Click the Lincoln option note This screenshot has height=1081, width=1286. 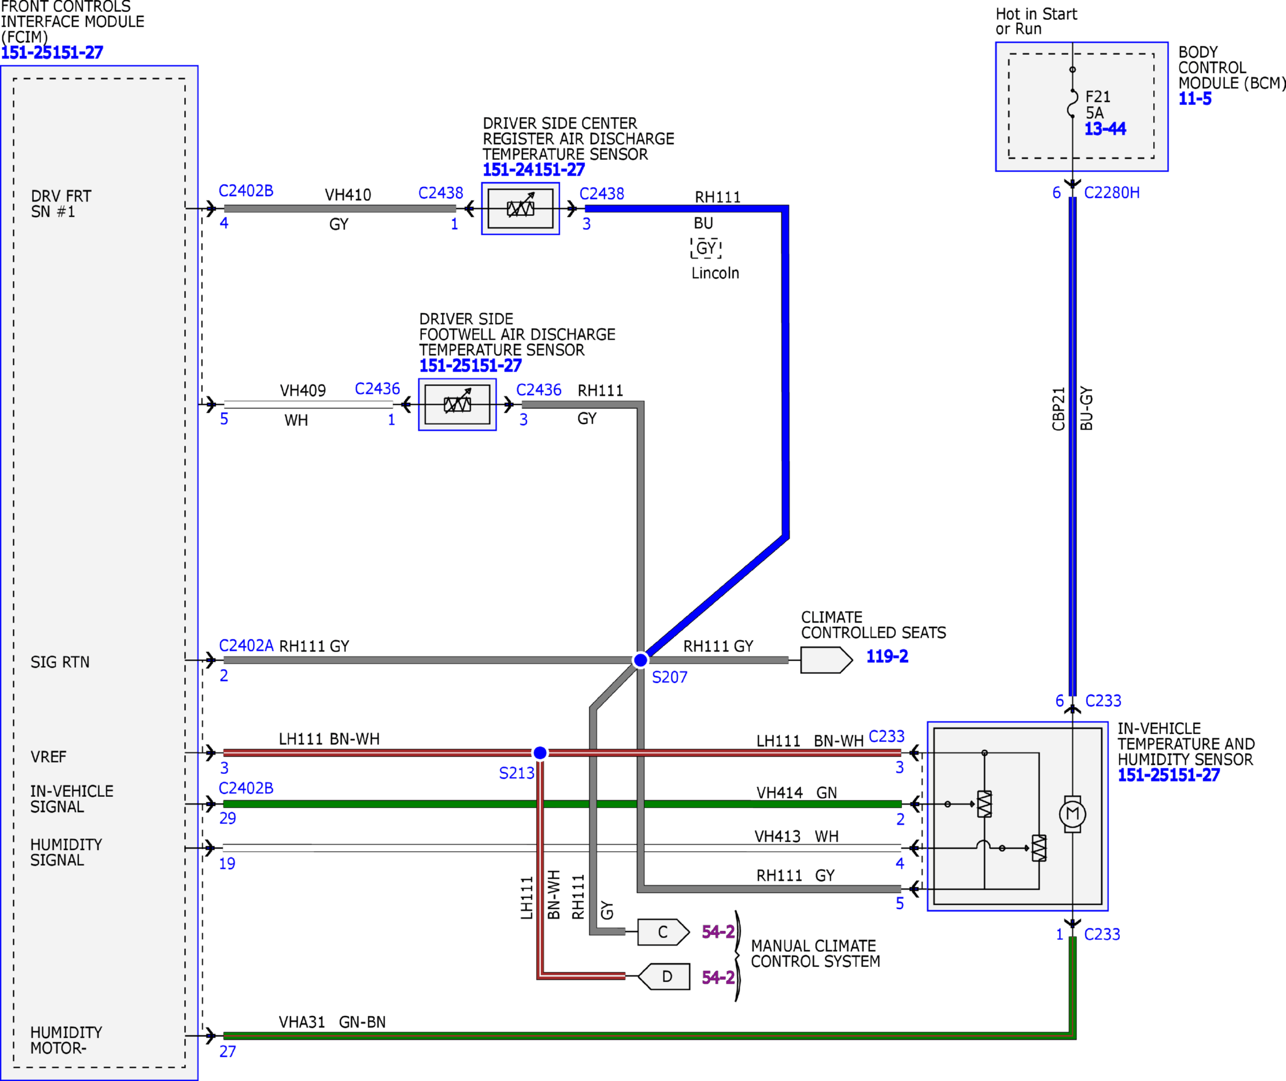tap(715, 273)
